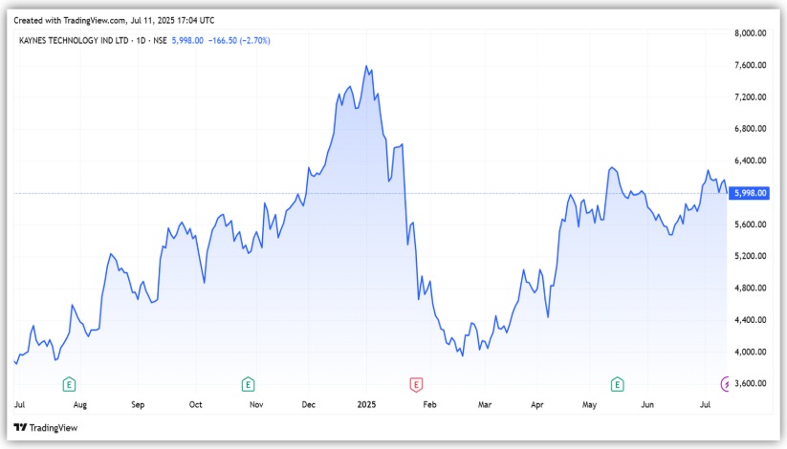This screenshot has width=787, height=449.
Task: Click the Sep label on the time axis
Action: coord(138,405)
